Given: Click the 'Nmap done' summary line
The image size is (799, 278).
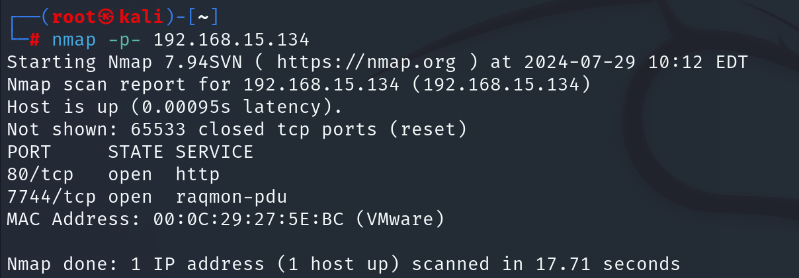Looking at the screenshot, I should [x=343, y=265].
